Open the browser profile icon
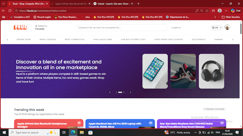This screenshot has height=136, width=243. (220, 11)
